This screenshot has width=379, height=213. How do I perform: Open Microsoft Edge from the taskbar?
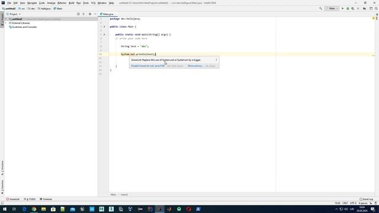[24, 209]
